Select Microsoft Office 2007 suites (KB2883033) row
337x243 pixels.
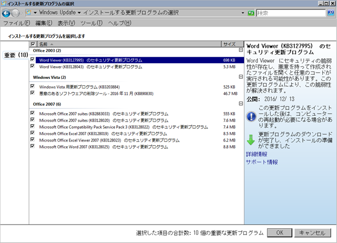click(x=140, y=114)
